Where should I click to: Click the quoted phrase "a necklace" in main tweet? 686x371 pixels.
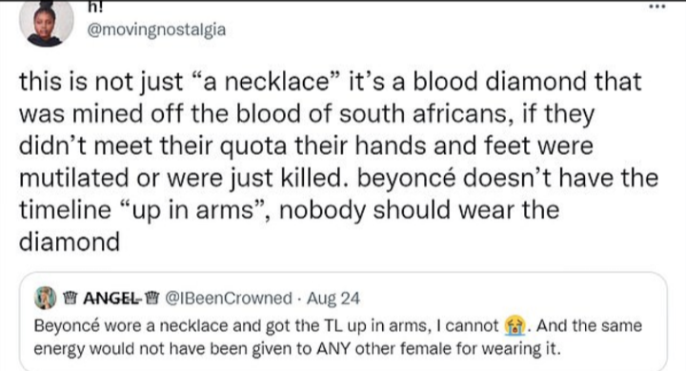(x=266, y=82)
